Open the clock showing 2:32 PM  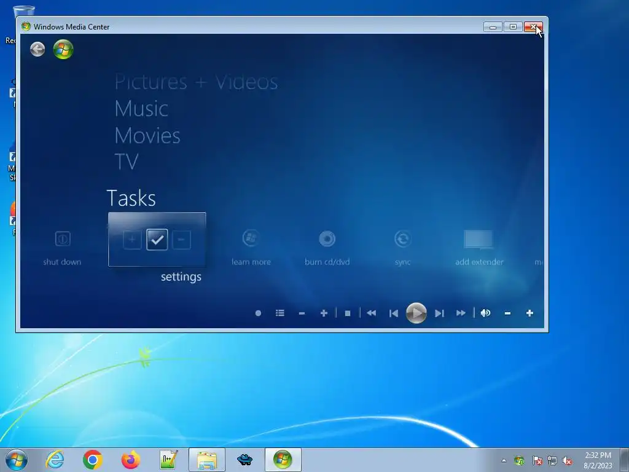[598, 460]
